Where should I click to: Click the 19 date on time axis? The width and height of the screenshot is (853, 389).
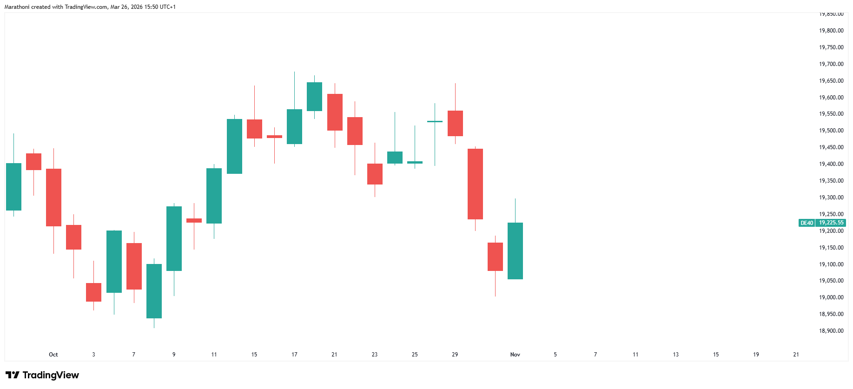pyautogui.click(x=756, y=355)
